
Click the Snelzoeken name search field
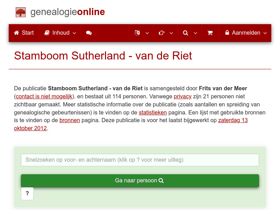pyautogui.click(x=140, y=160)
